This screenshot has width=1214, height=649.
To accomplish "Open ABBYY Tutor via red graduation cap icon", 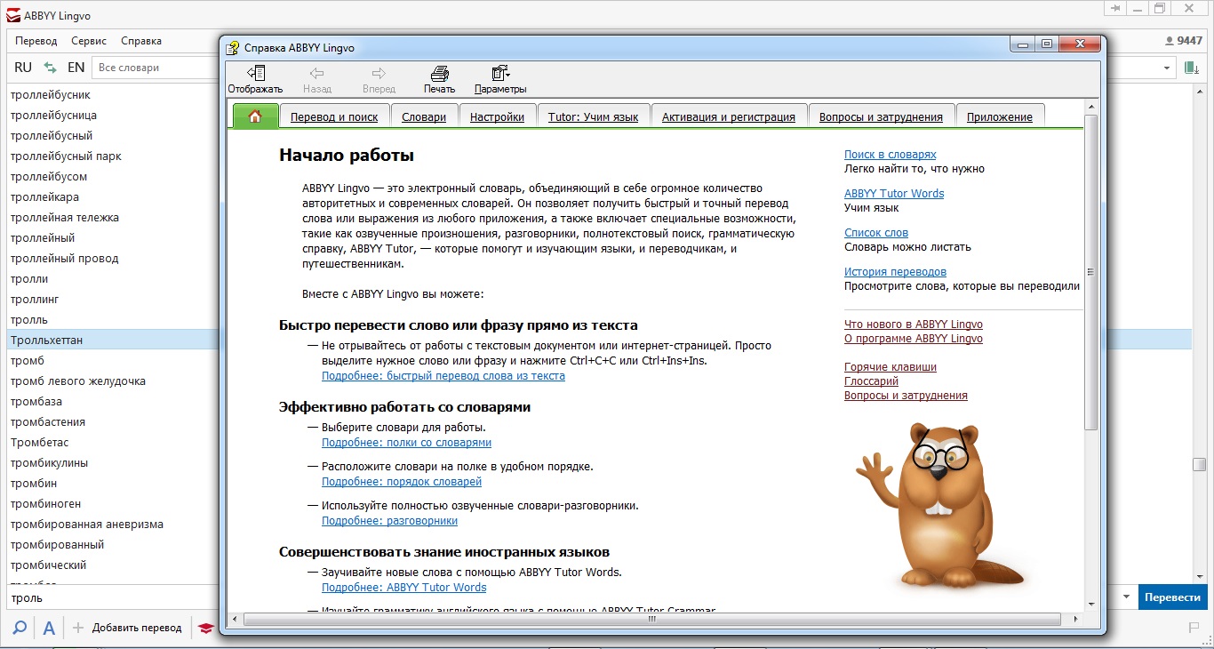I will pyautogui.click(x=205, y=629).
